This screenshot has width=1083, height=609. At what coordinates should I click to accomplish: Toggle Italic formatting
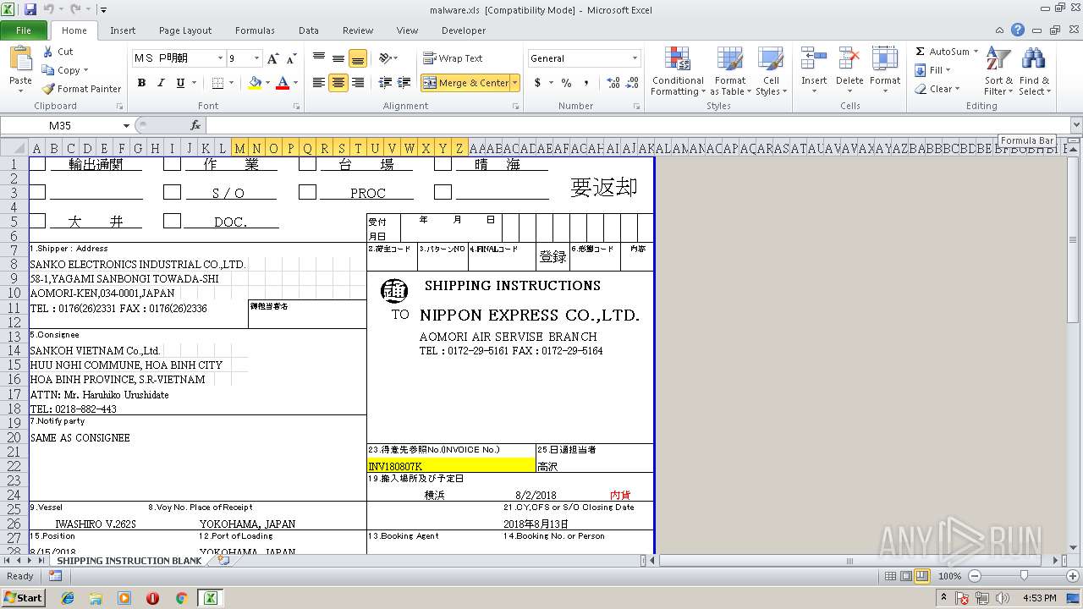pos(161,83)
